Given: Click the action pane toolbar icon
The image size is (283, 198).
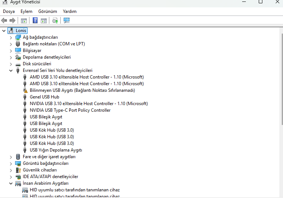Looking at the screenshot, I should [44, 21].
